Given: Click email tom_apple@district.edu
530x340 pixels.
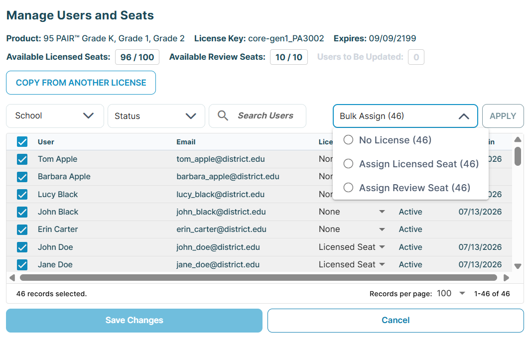Looking at the screenshot, I should tap(220, 159).
